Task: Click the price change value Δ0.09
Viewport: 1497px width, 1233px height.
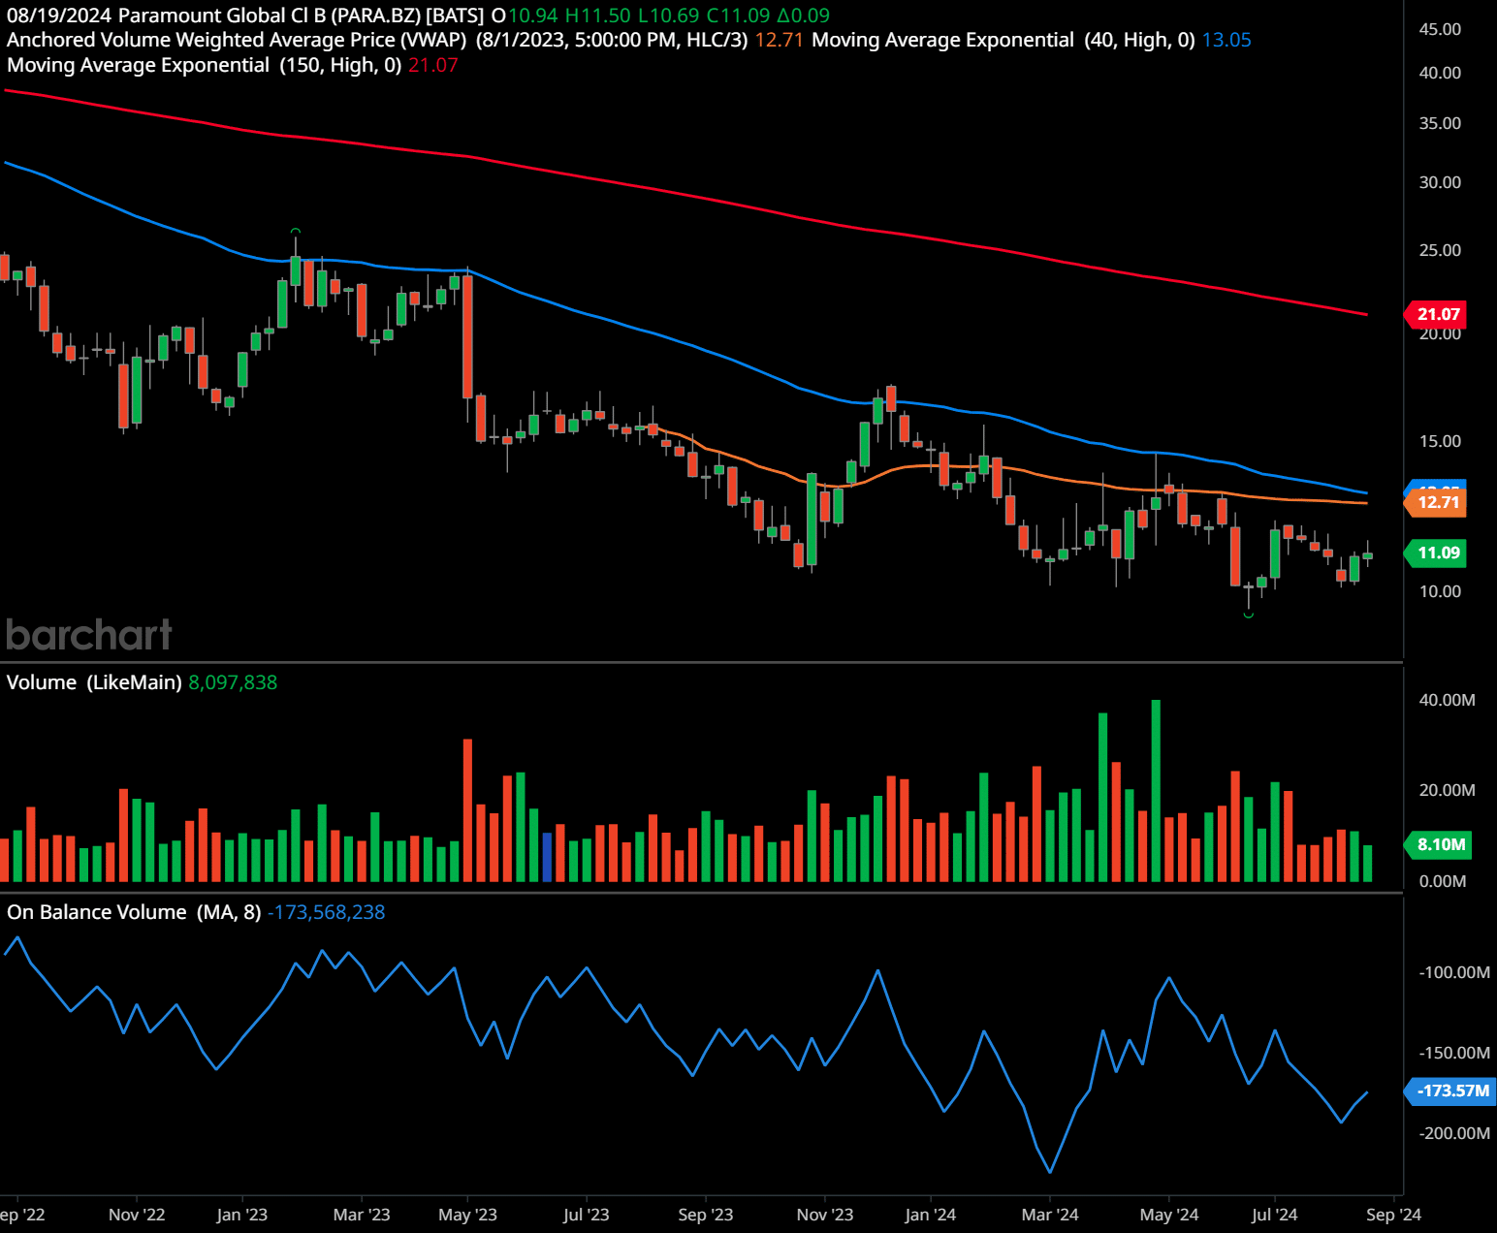Action: (x=804, y=16)
